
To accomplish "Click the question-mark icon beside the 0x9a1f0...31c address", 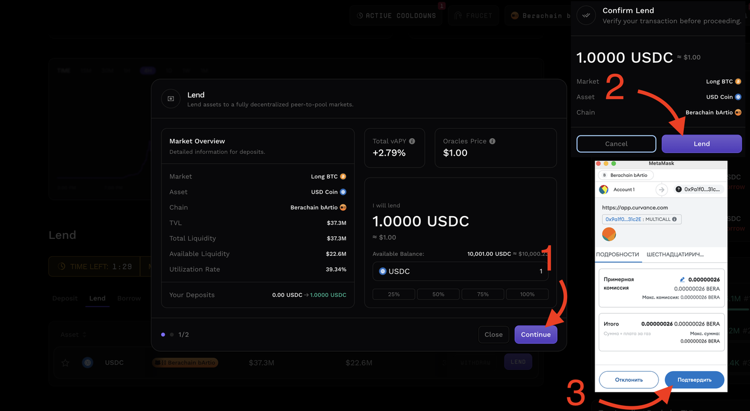I will pos(679,189).
